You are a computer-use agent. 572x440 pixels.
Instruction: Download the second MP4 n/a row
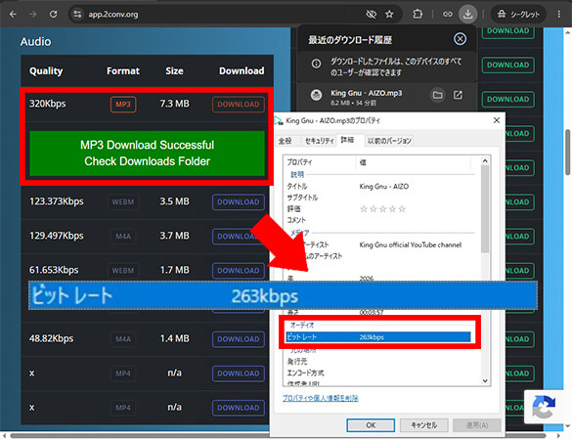point(239,408)
